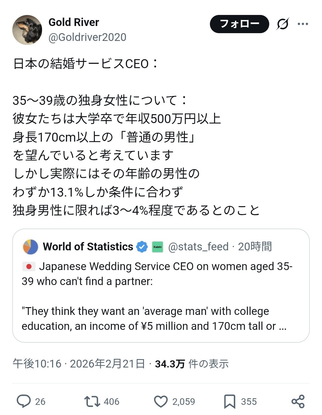Open Gold River's dog profile picture

click(x=27, y=30)
